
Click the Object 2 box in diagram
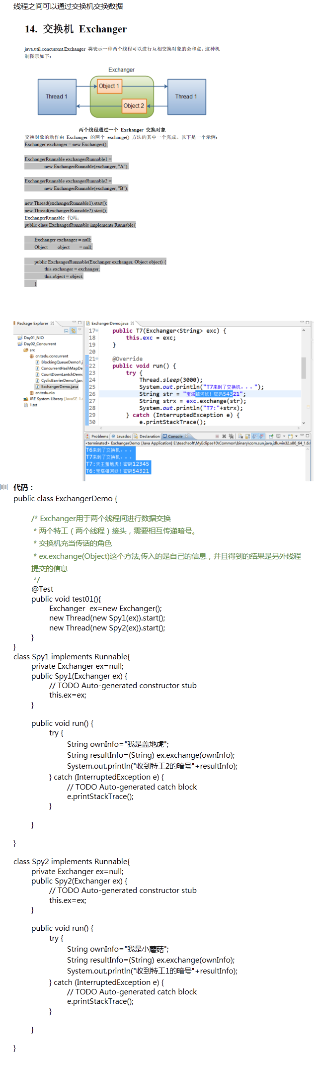(134, 105)
